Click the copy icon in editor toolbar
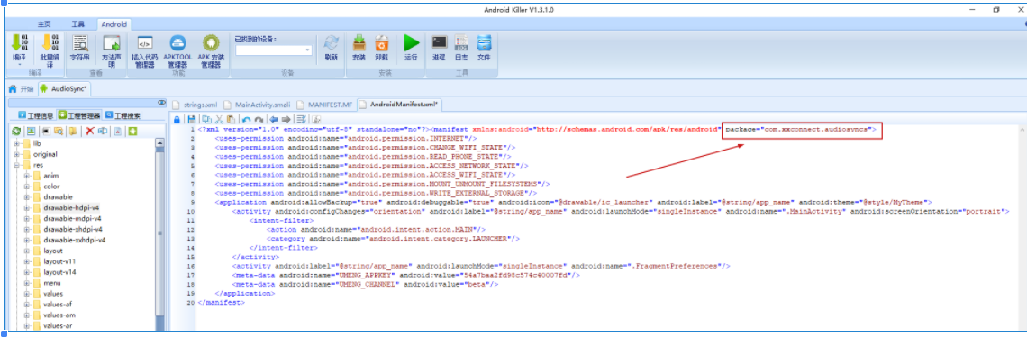This screenshot has width=1027, height=338. pos(207,120)
